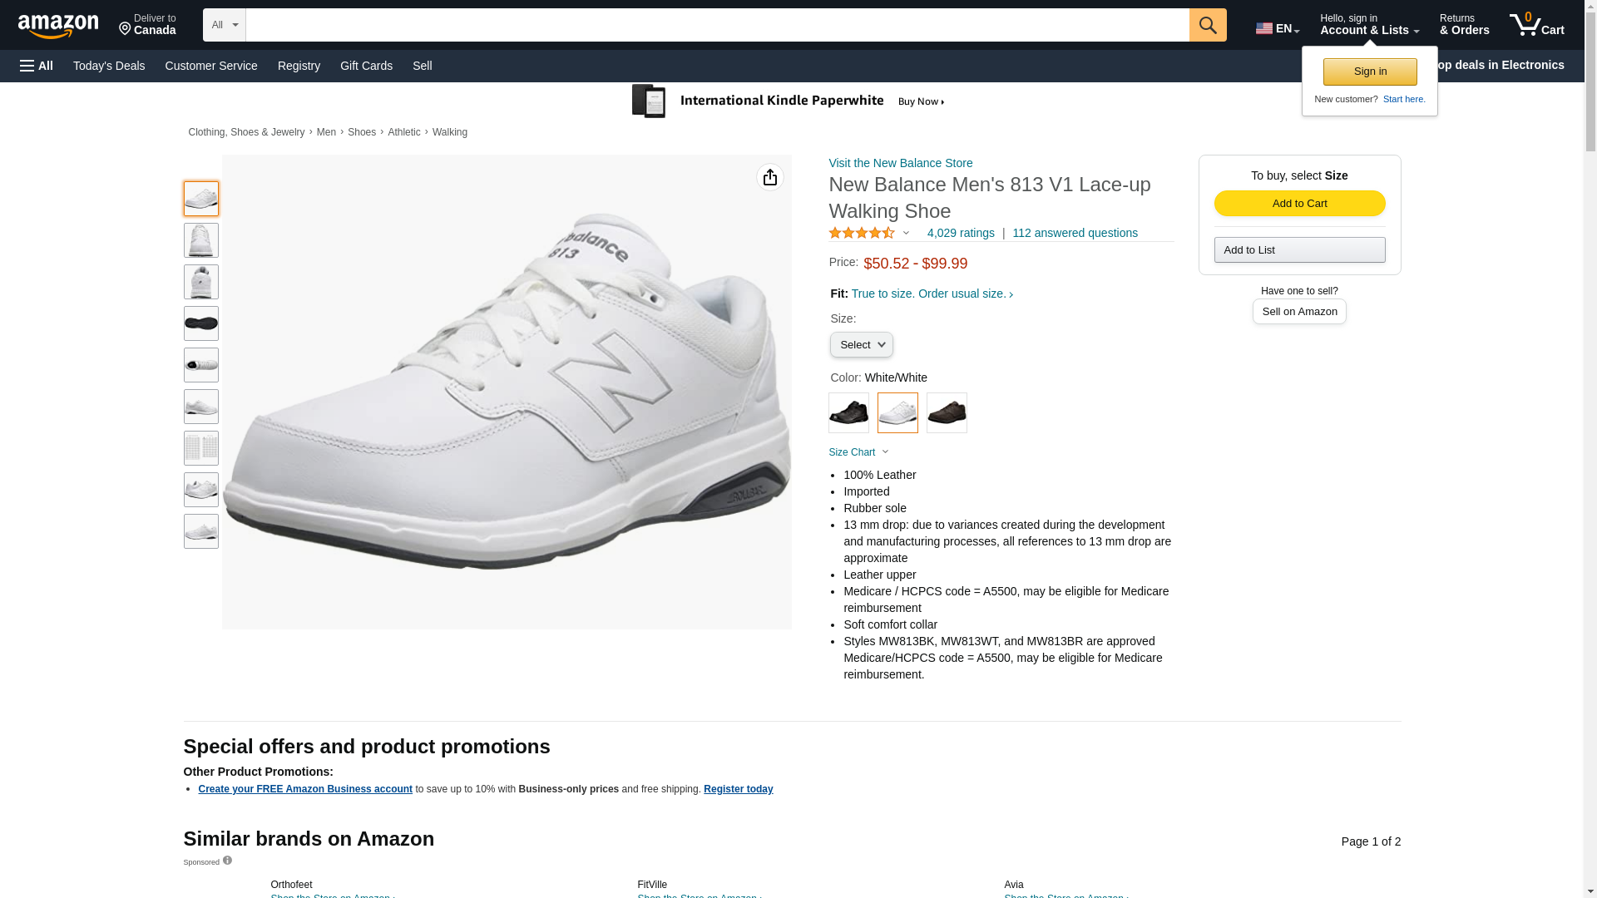1597x898 pixels.
Task: Click the sponsored info icon
Action: click(227, 861)
